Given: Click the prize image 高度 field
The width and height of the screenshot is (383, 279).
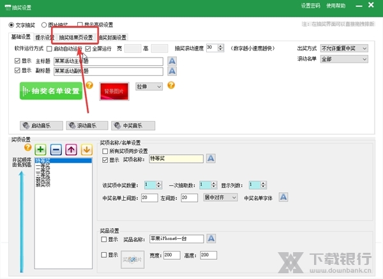Looking at the screenshot, I should (208, 255).
